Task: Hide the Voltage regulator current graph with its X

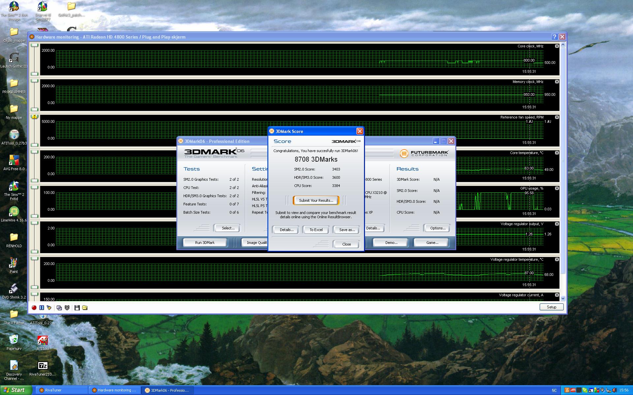Action: click(x=557, y=295)
